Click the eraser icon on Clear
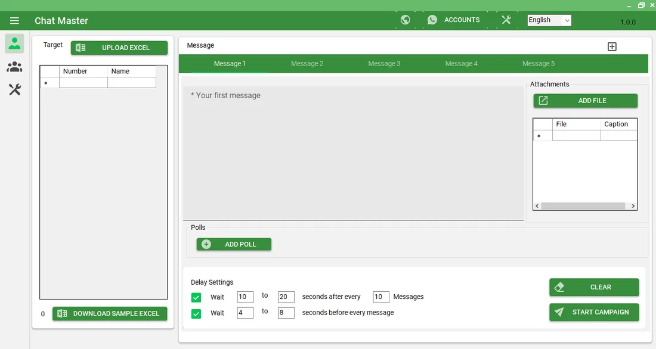The image size is (656, 349). pyautogui.click(x=559, y=287)
